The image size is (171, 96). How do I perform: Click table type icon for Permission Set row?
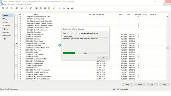point(20,34)
